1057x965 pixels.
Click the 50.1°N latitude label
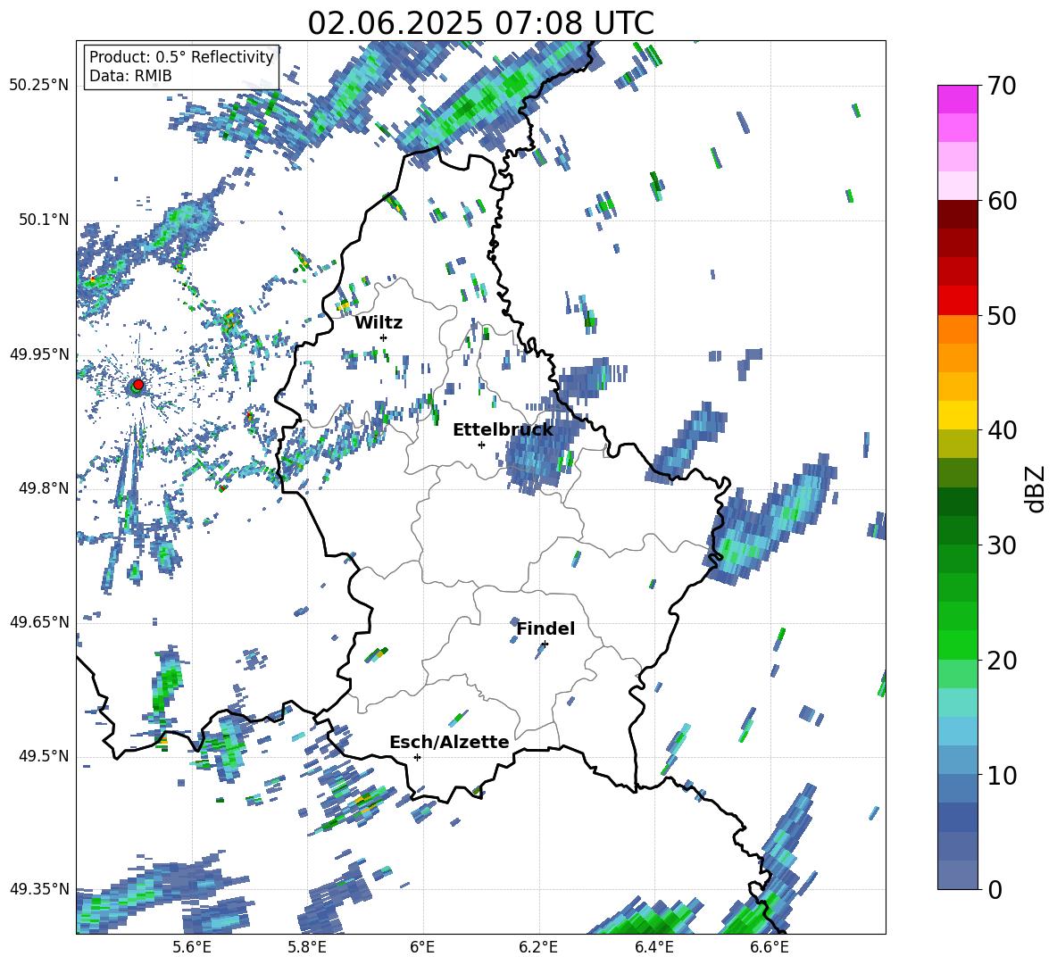click(44, 220)
